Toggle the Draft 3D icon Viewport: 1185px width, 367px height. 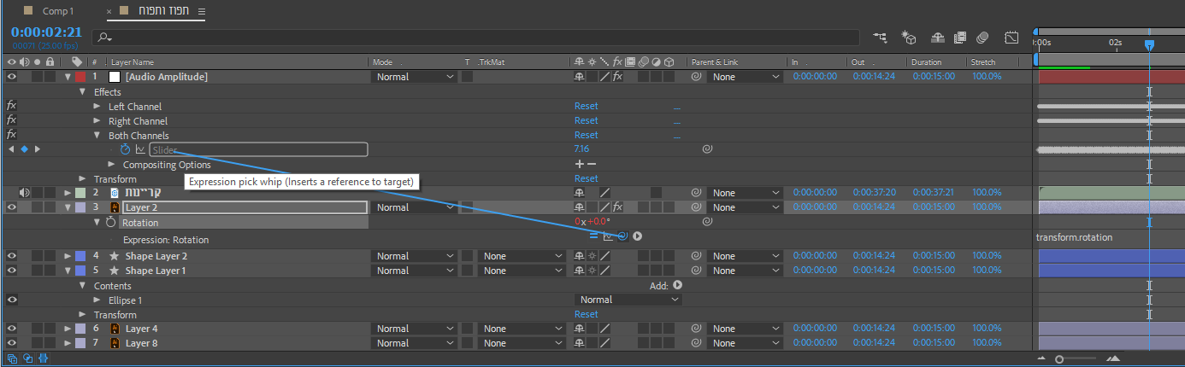909,38
